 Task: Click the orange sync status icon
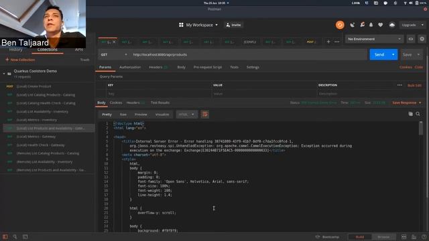coord(340,25)
